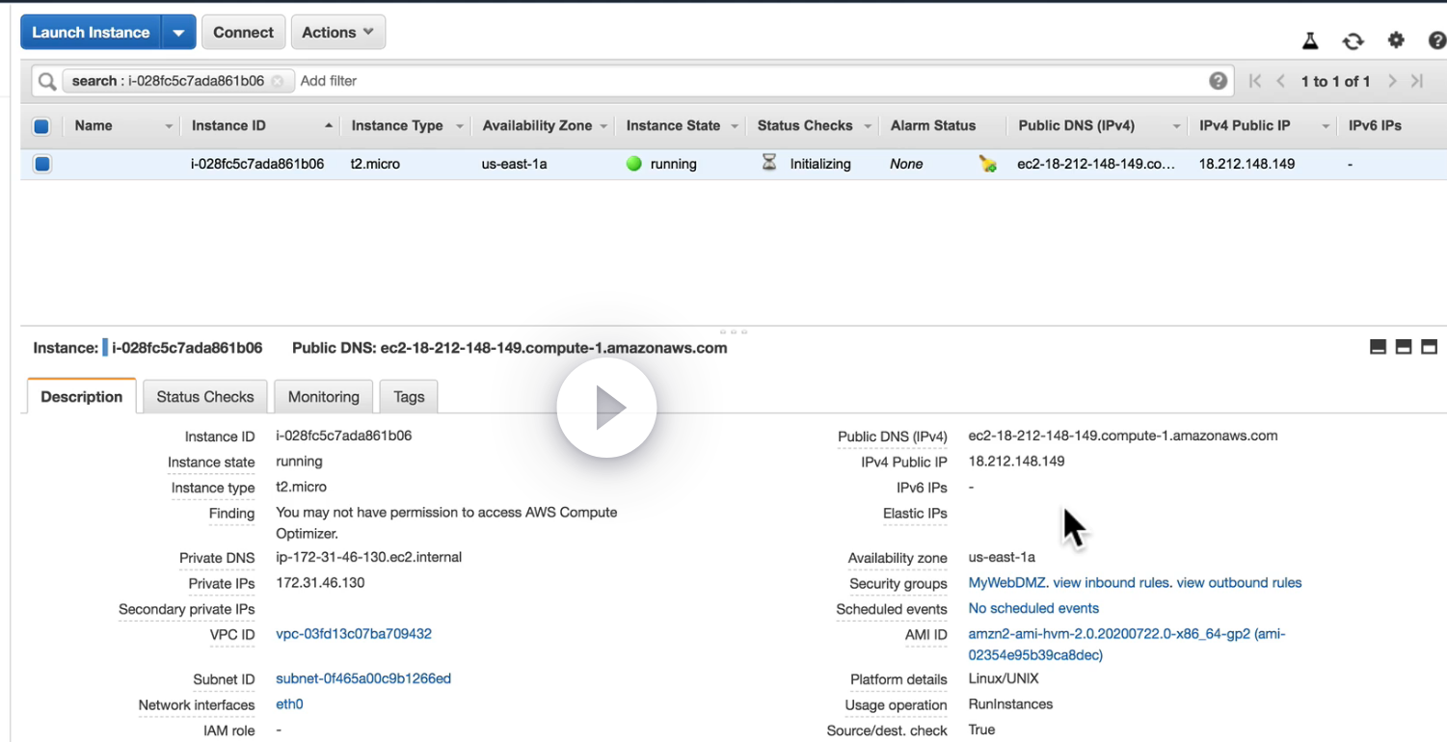Open the Monitoring tab
This screenshot has width=1447, height=742.
pyautogui.click(x=323, y=397)
